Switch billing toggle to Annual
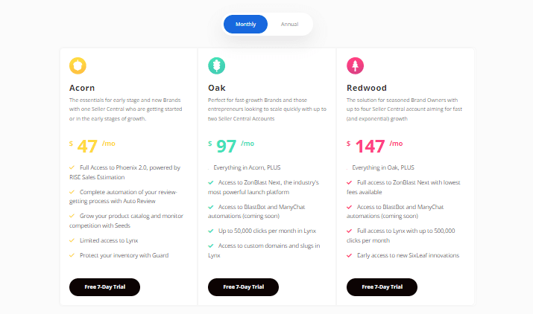 click(290, 24)
